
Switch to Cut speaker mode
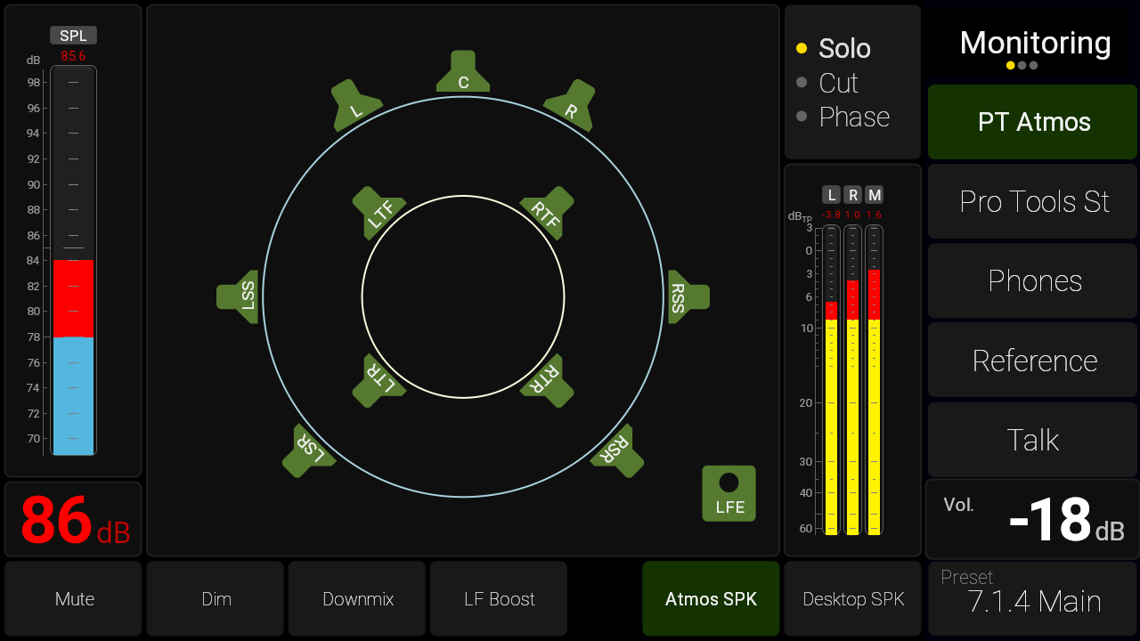click(x=837, y=83)
